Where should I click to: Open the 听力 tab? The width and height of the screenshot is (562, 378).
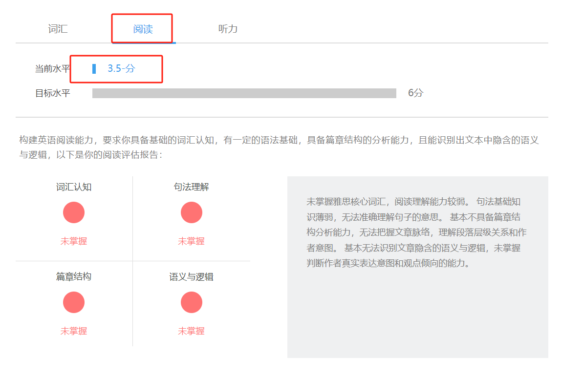click(x=228, y=28)
